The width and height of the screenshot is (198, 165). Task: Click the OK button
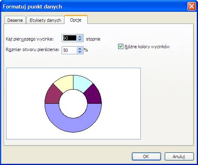[x=146, y=156]
